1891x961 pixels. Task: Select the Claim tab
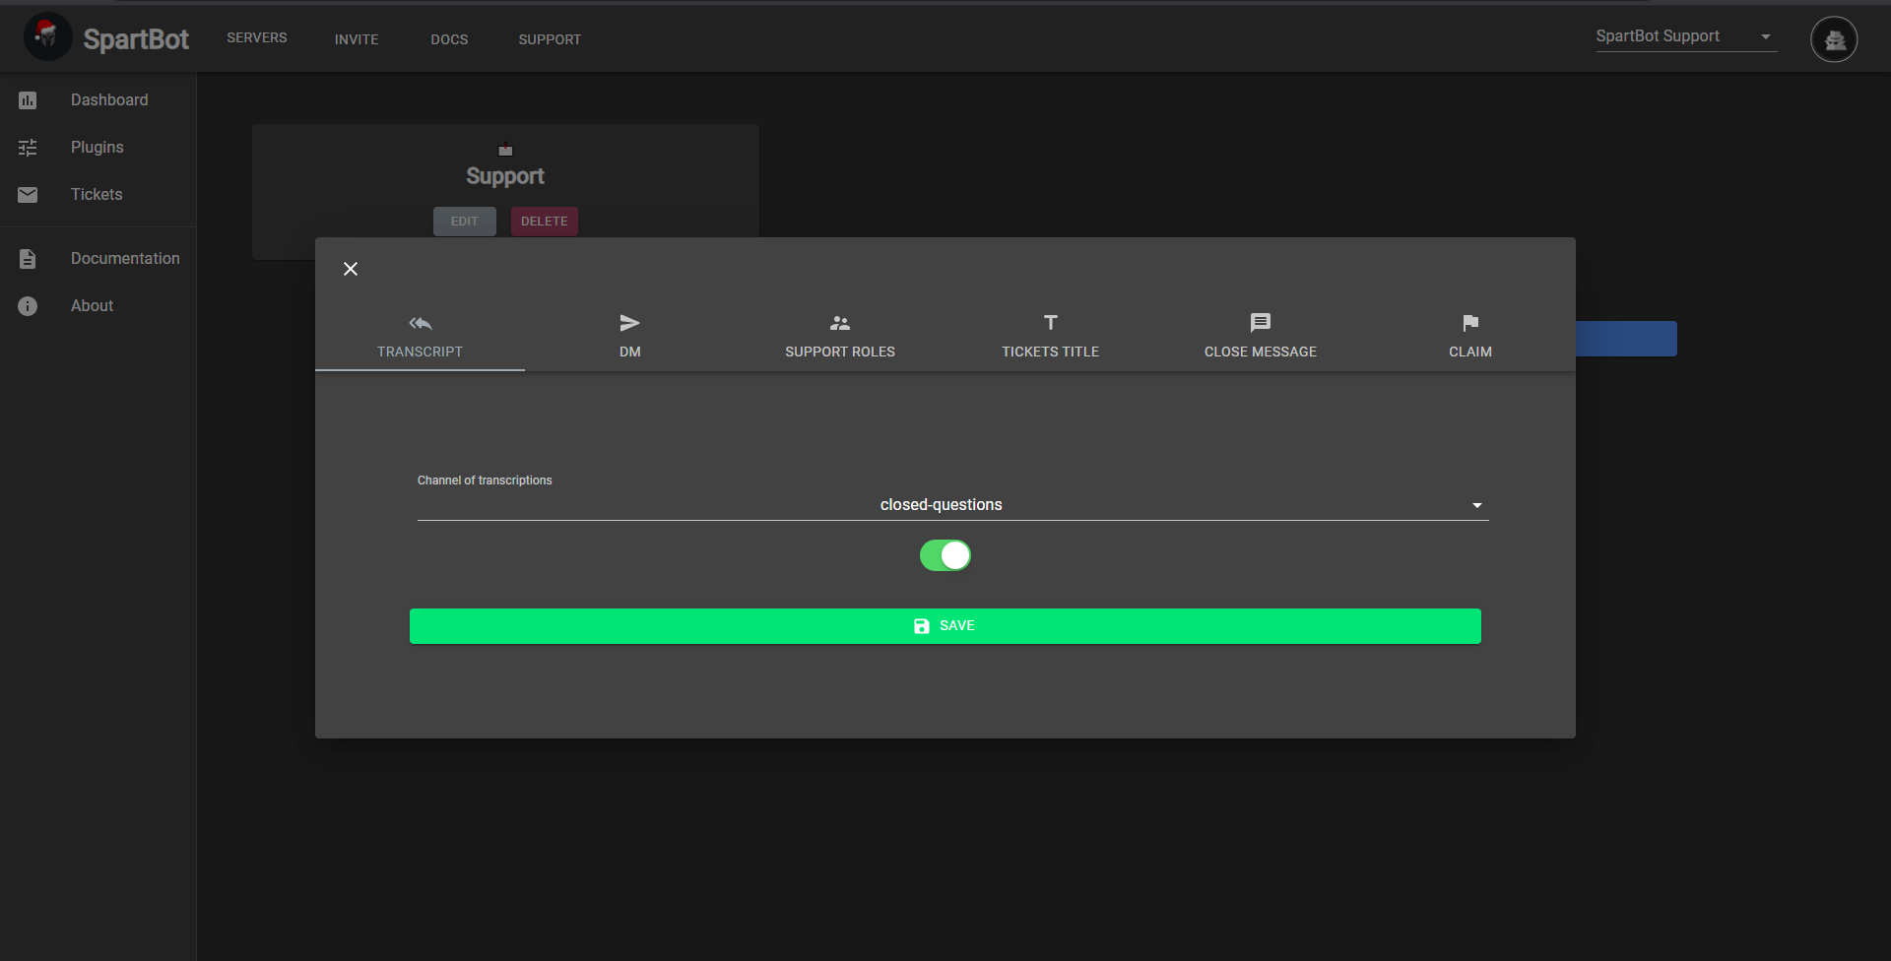(1469, 336)
